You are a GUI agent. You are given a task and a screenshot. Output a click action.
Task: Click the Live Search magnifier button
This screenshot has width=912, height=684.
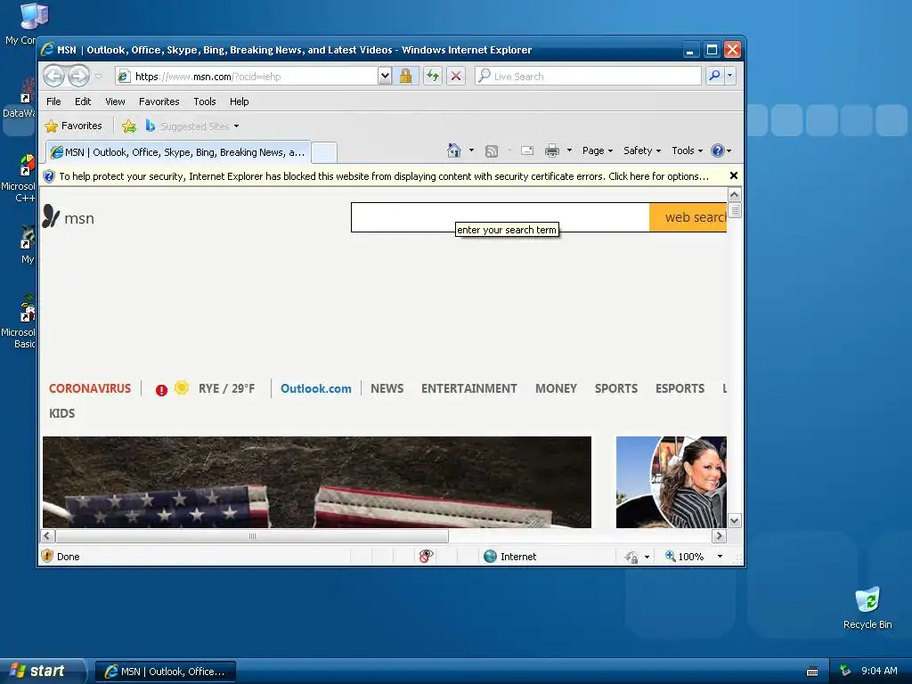[x=715, y=76]
